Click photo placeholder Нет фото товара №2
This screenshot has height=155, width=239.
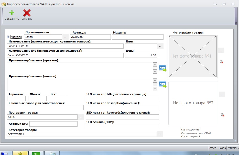193,103
